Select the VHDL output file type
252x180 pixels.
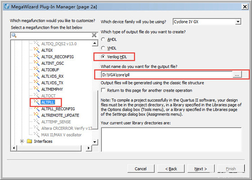[x=103, y=48]
